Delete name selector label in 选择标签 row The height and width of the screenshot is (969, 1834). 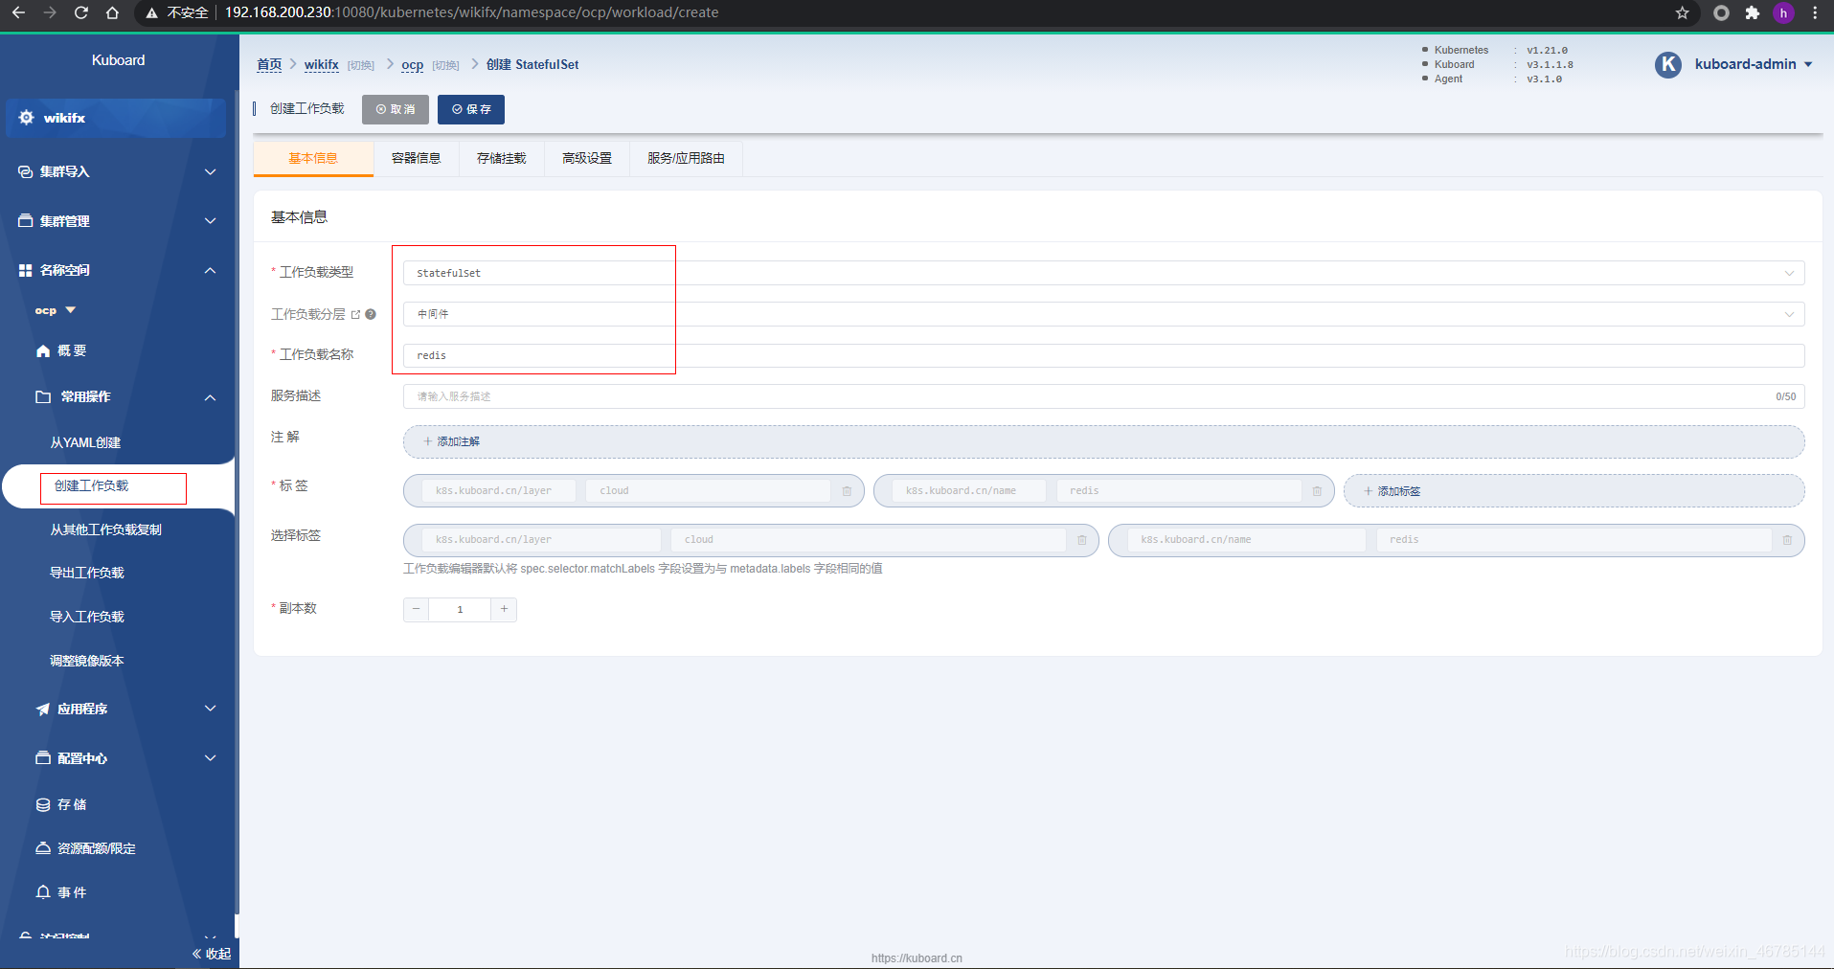1787,540
